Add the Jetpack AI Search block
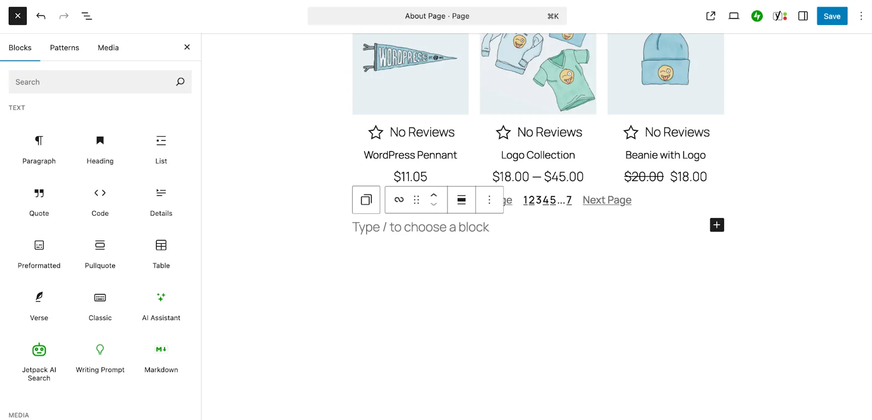The width and height of the screenshot is (872, 420). 39,362
